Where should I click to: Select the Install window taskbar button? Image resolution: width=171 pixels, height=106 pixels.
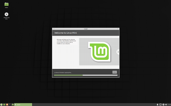[23, 105]
